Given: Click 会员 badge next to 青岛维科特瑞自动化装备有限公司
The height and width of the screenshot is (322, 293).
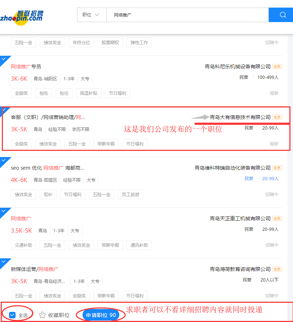Looking at the screenshot, I should pyautogui.click(x=277, y=168).
